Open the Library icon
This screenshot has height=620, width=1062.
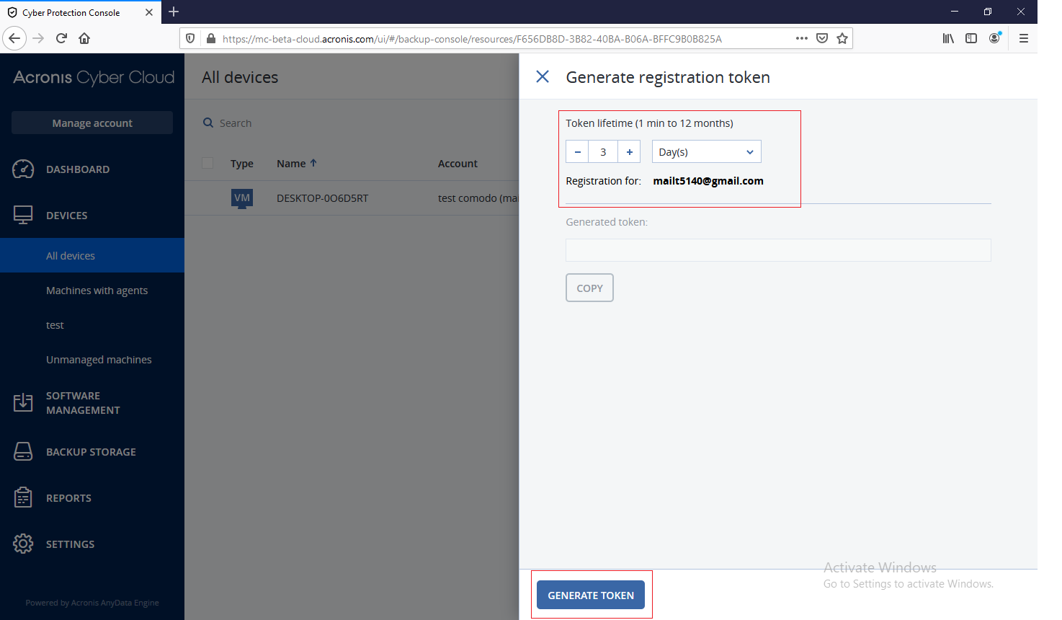click(948, 38)
